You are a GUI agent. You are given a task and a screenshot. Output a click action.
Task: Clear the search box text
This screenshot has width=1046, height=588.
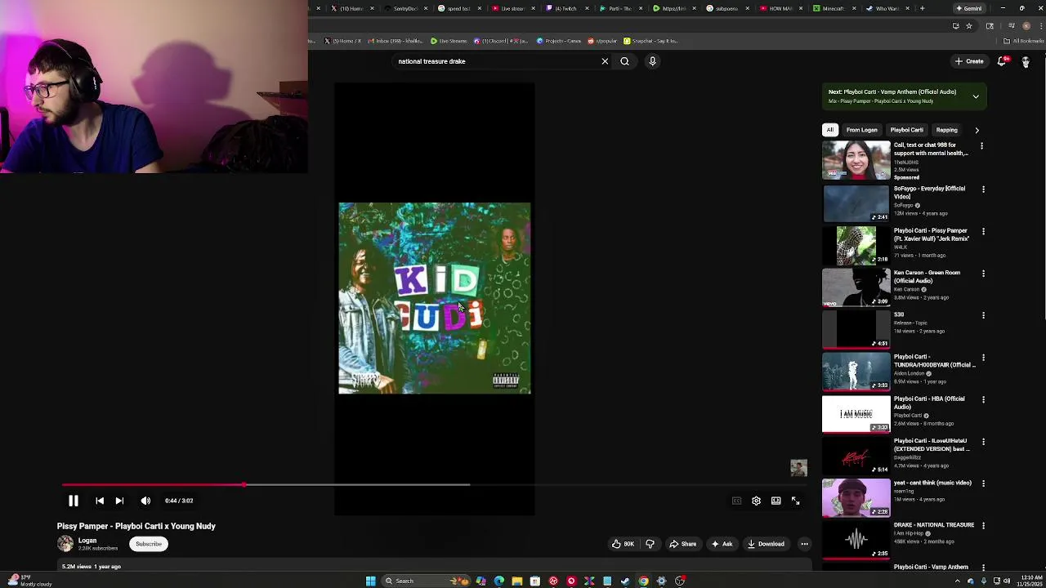tap(605, 61)
